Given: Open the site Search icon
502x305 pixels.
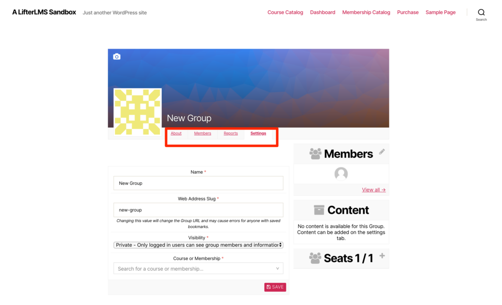Looking at the screenshot, I should pos(481,12).
